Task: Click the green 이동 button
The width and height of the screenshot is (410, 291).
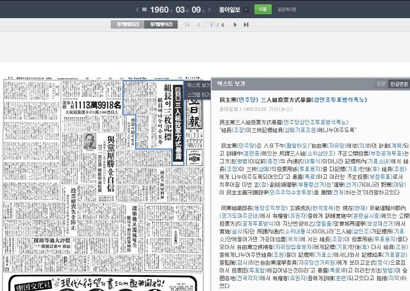Action: [x=263, y=10]
